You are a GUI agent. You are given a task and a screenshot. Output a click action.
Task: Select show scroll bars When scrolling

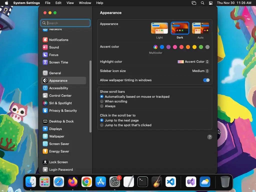[x=102, y=101]
